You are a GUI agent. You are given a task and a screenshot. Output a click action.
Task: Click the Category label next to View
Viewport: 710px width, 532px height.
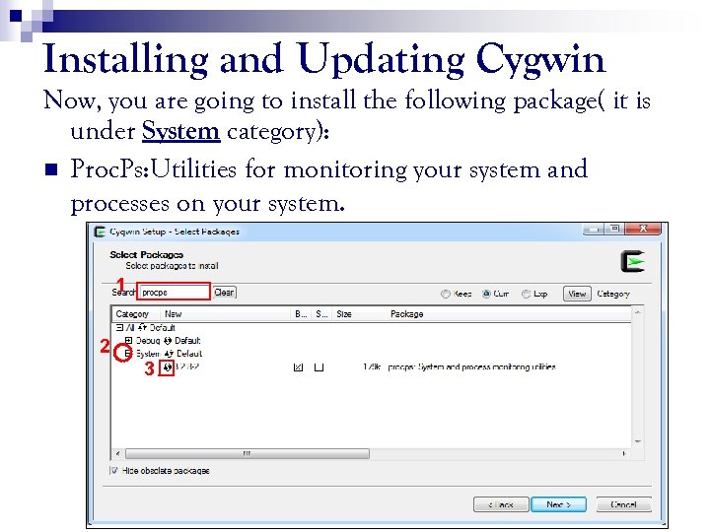click(613, 294)
